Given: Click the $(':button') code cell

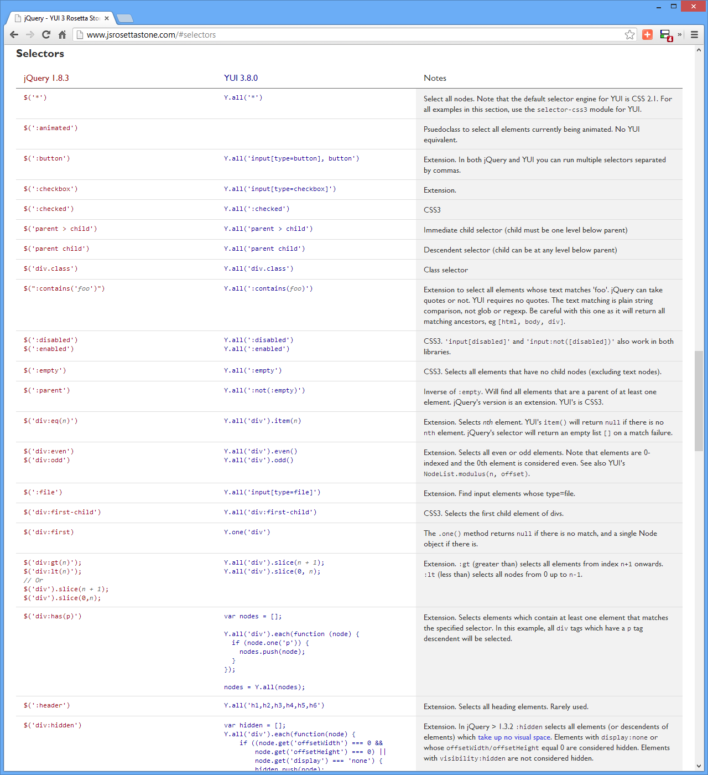Looking at the screenshot, I should [x=46, y=158].
